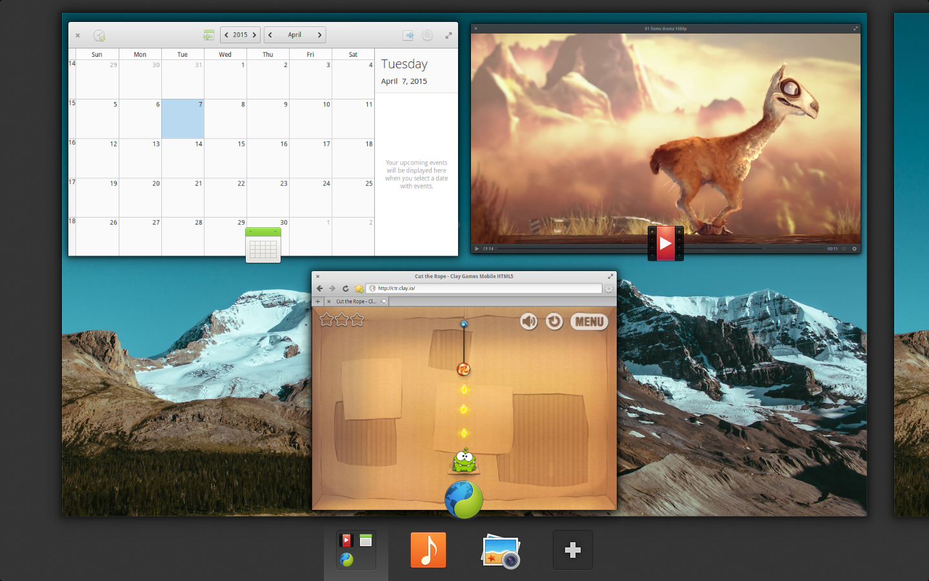The image size is (929, 581).
Task: Click the bottom yellow star in the game
Action: coord(463,433)
